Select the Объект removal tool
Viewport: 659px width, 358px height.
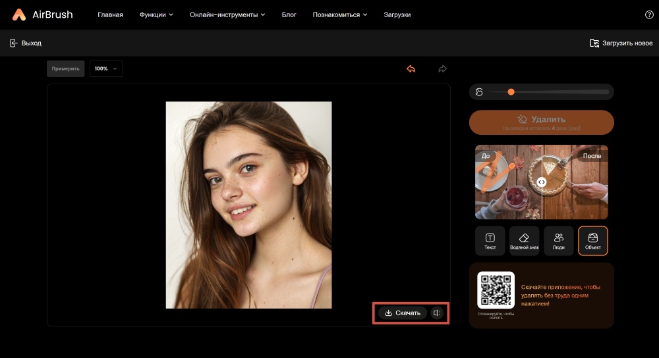coord(592,241)
